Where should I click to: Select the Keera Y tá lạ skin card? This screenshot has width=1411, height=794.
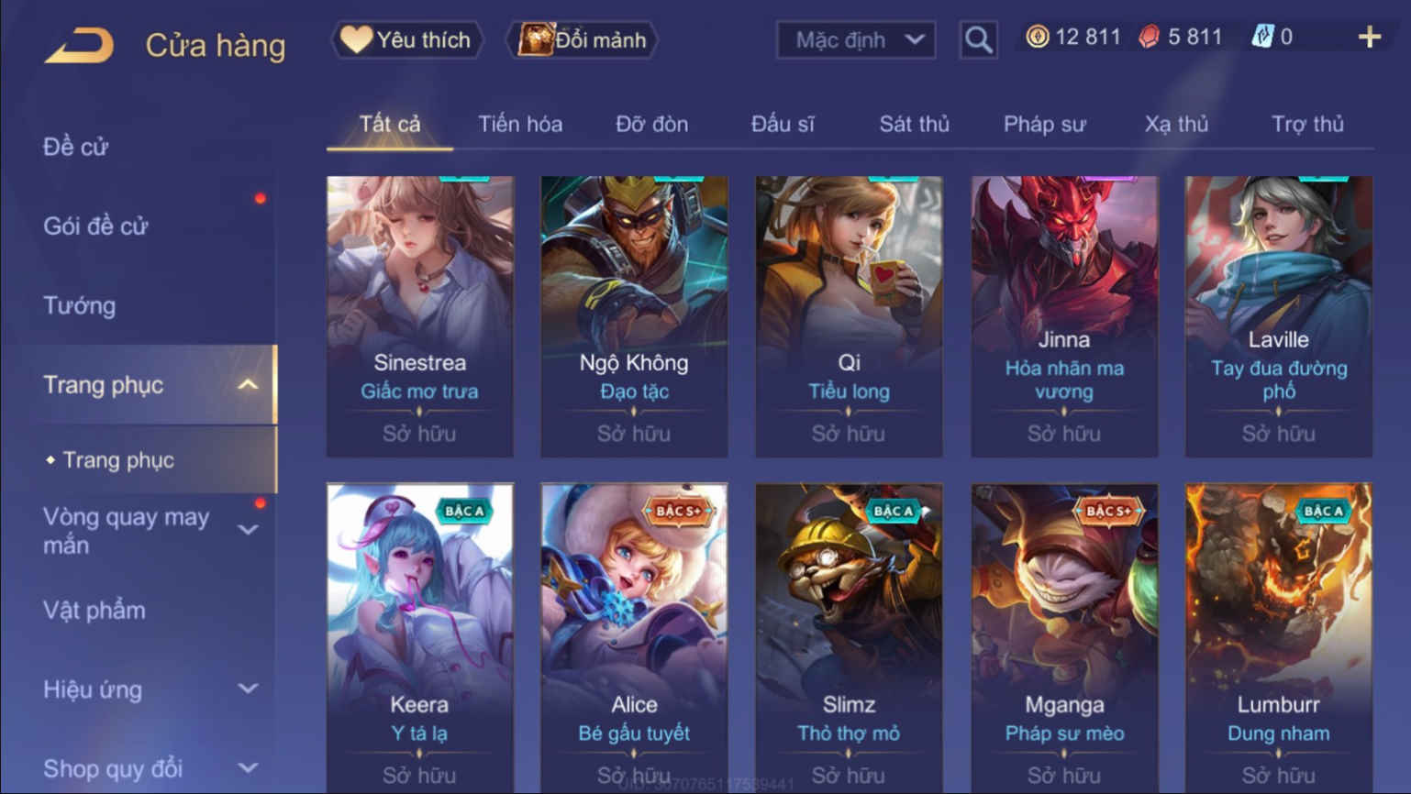pos(420,638)
